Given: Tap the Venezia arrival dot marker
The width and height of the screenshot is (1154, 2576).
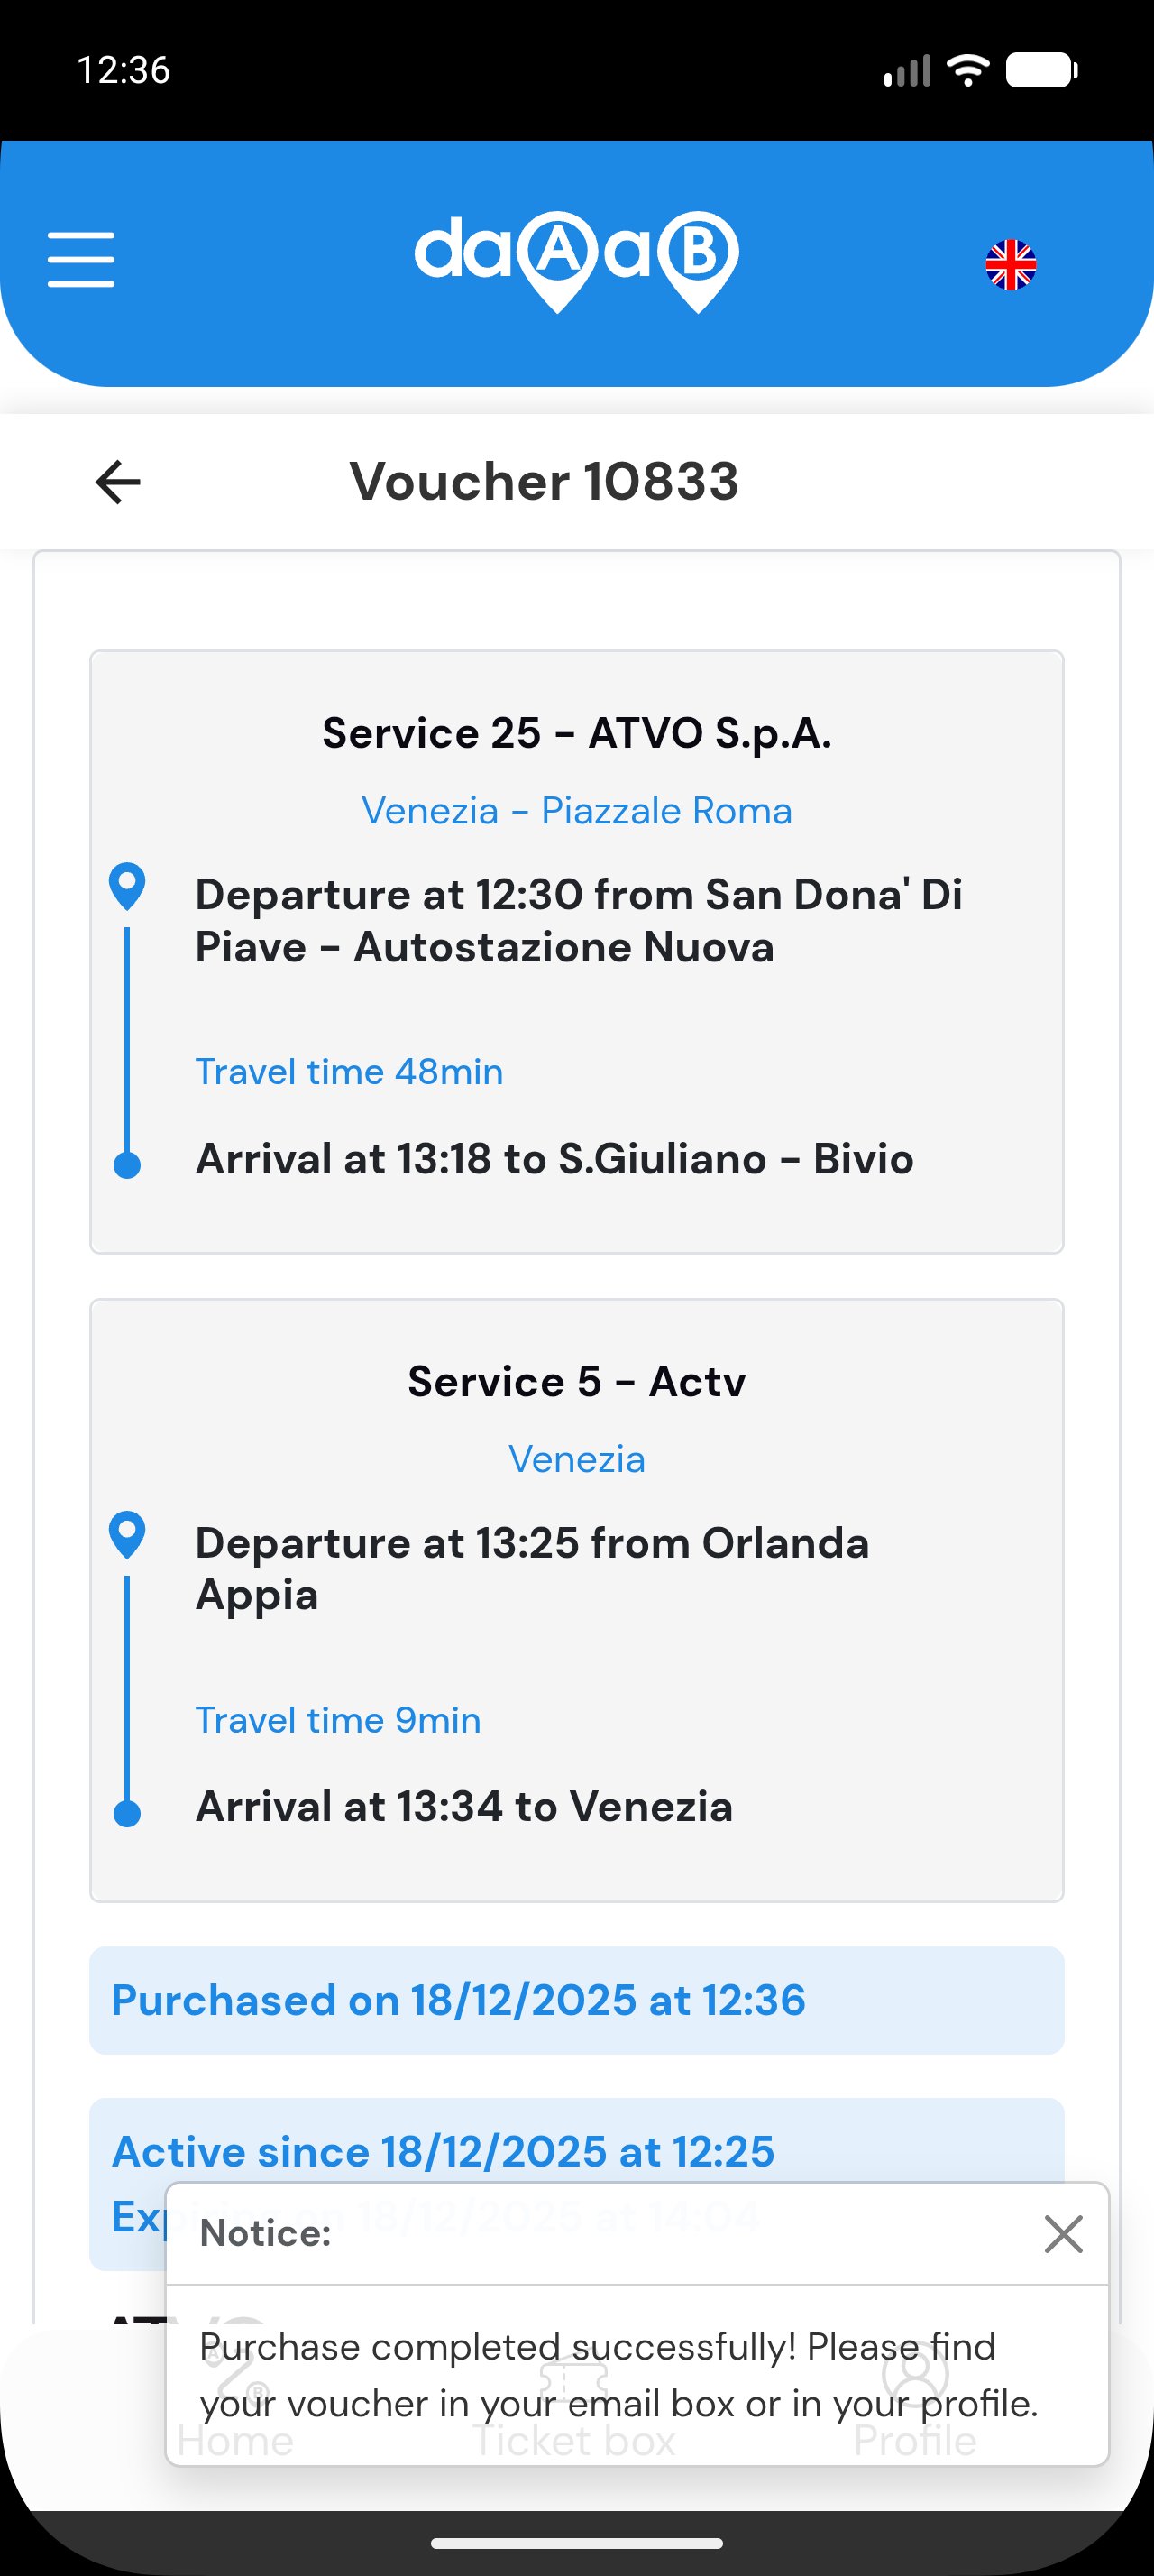Looking at the screenshot, I should click(x=127, y=1813).
